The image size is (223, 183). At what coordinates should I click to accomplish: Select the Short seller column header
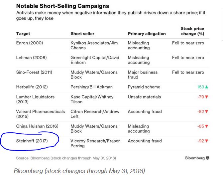tap(82, 34)
